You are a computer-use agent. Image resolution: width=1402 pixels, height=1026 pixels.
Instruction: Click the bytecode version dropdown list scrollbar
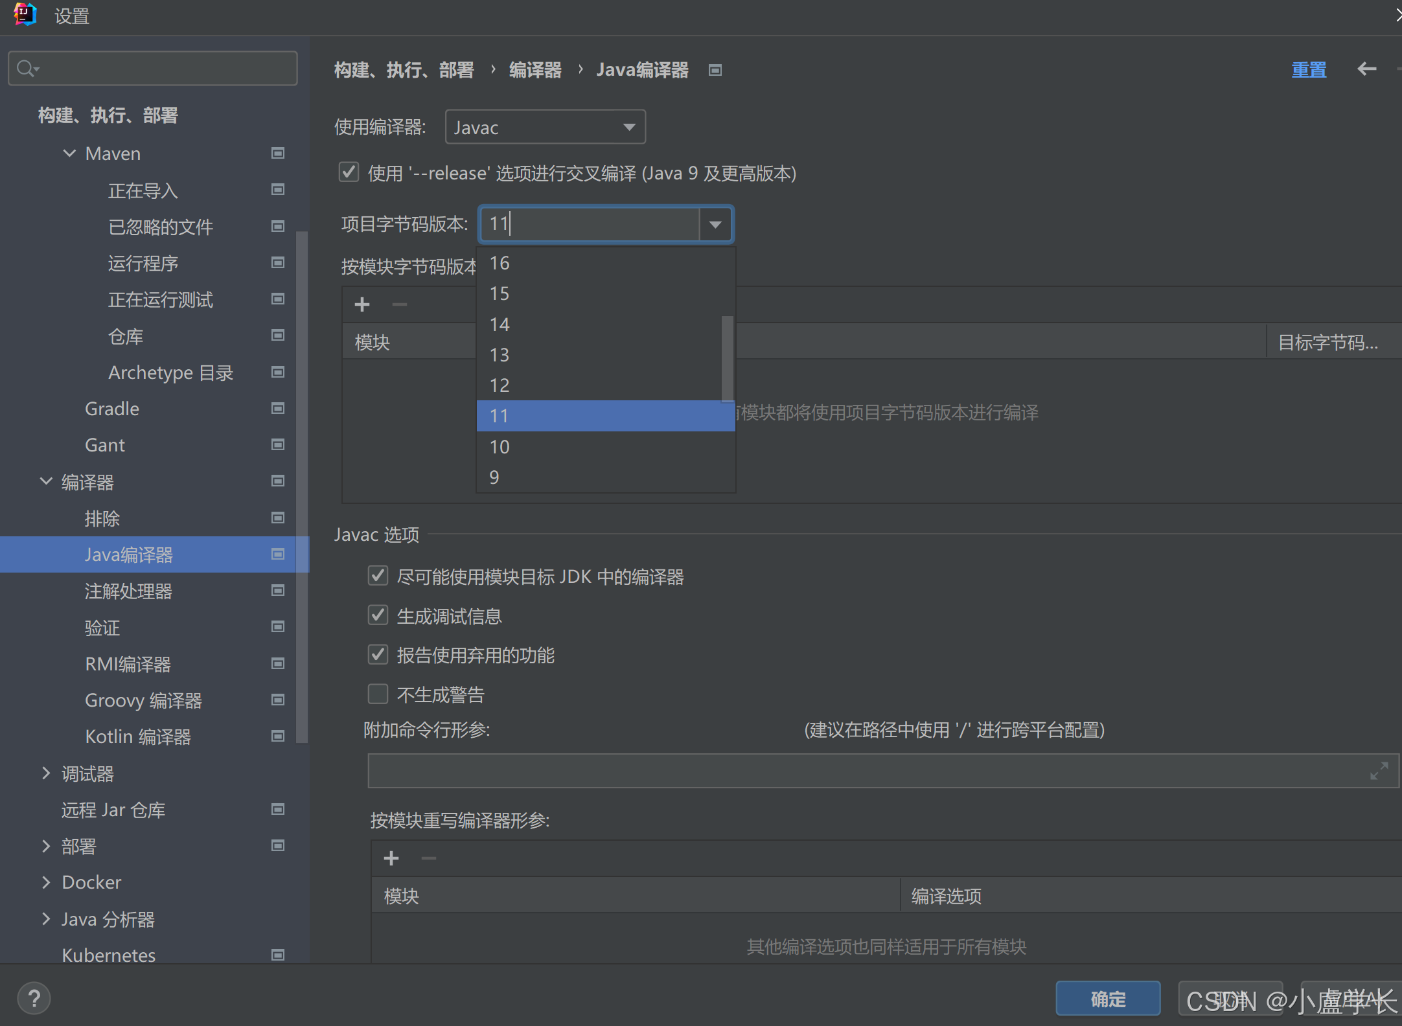pyautogui.click(x=728, y=358)
